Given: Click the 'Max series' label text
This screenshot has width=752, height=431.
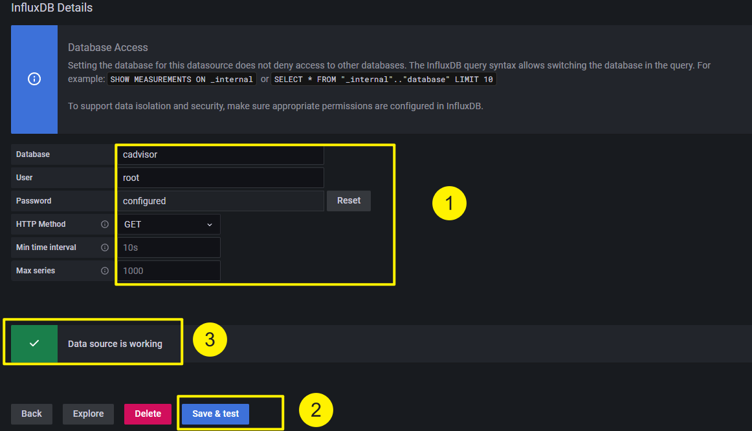Looking at the screenshot, I should (x=36, y=271).
